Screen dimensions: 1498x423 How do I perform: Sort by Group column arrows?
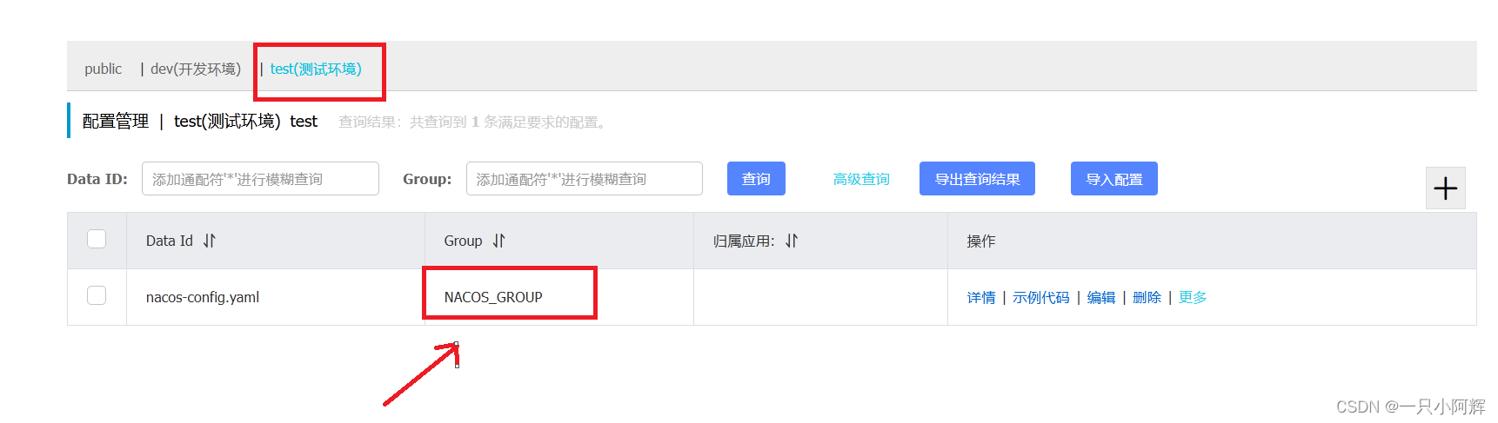(x=498, y=241)
